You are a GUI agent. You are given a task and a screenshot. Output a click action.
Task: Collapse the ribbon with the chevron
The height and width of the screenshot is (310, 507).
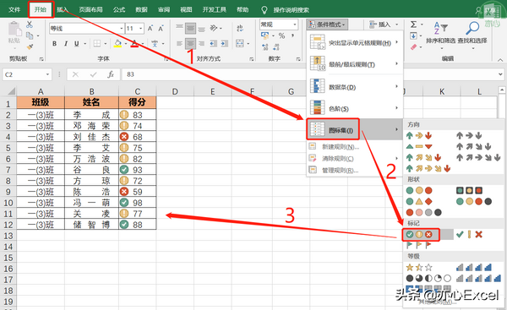click(500, 59)
